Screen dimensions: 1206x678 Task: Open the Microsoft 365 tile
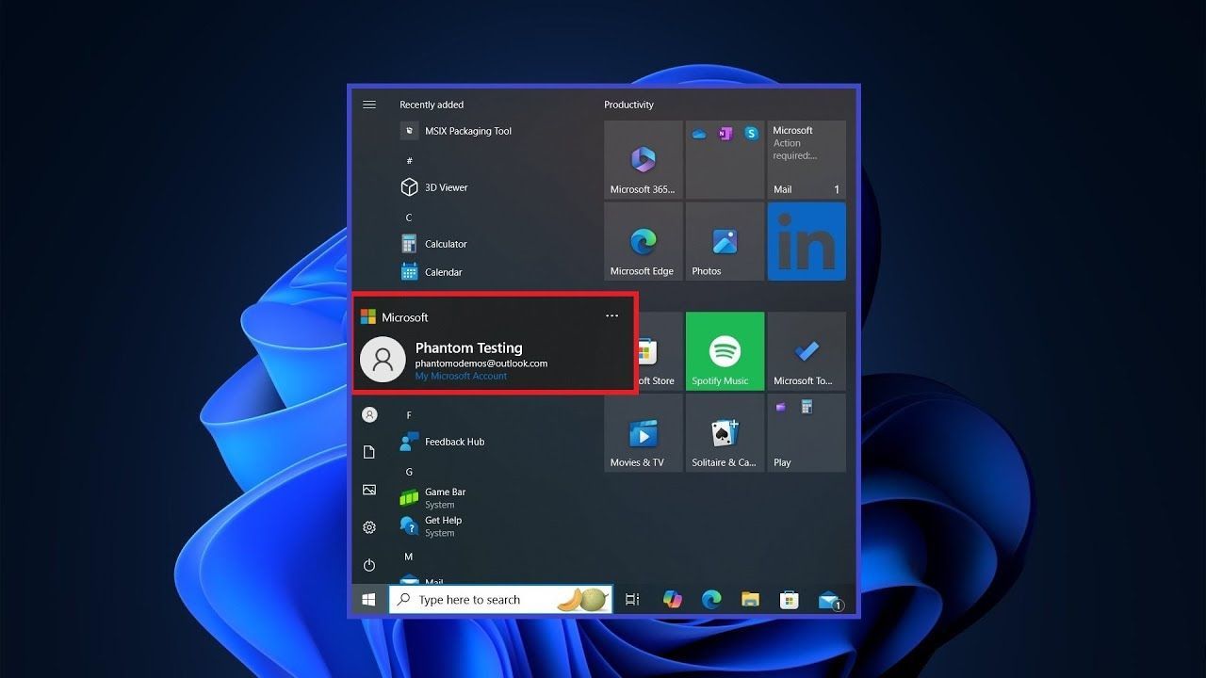pos(644,159)
